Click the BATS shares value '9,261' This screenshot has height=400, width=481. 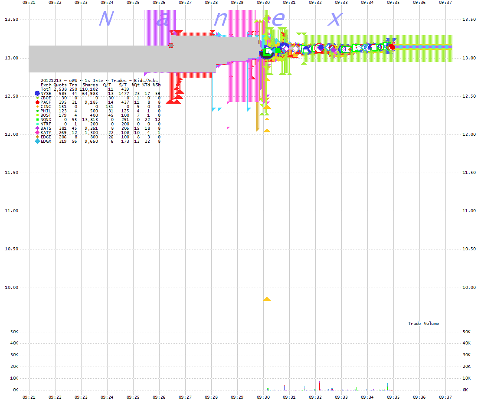(x=92, y=128)
